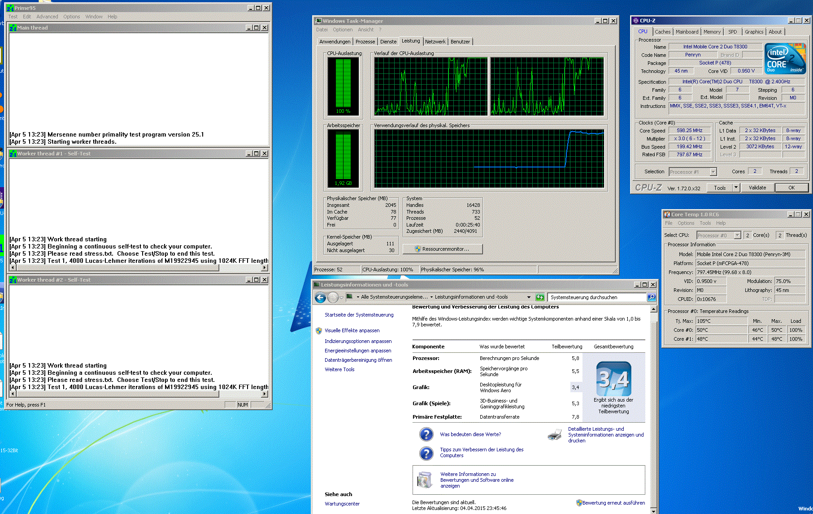Click the Arbeitsspeicher 1,92 GB meter
Image resolution: width=813 pixels, height=514 pixels.
click(343, 158)
